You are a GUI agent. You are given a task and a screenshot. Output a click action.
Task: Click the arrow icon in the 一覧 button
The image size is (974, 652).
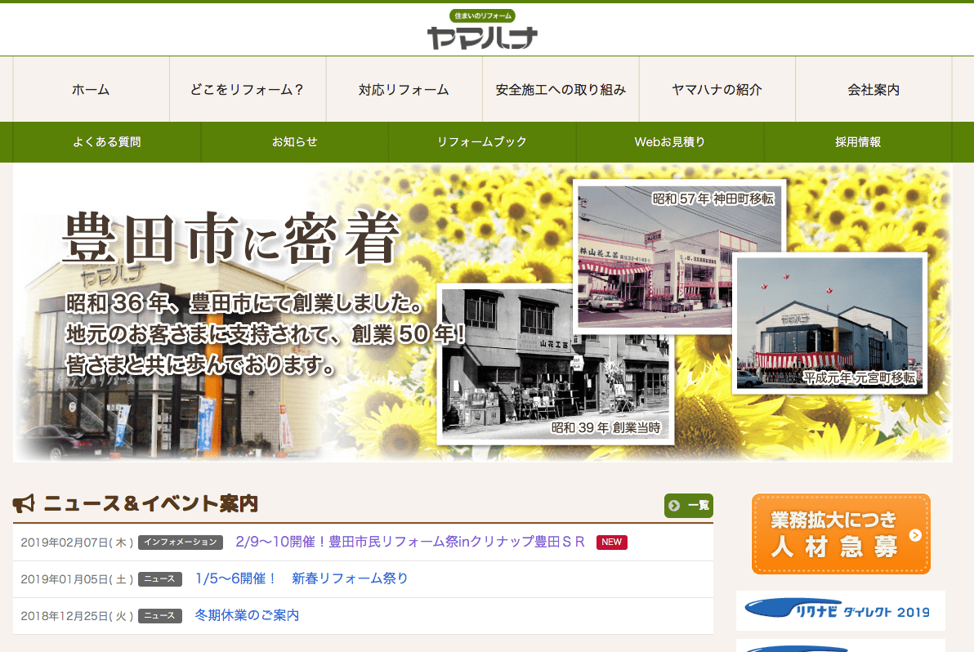[674, 506]
